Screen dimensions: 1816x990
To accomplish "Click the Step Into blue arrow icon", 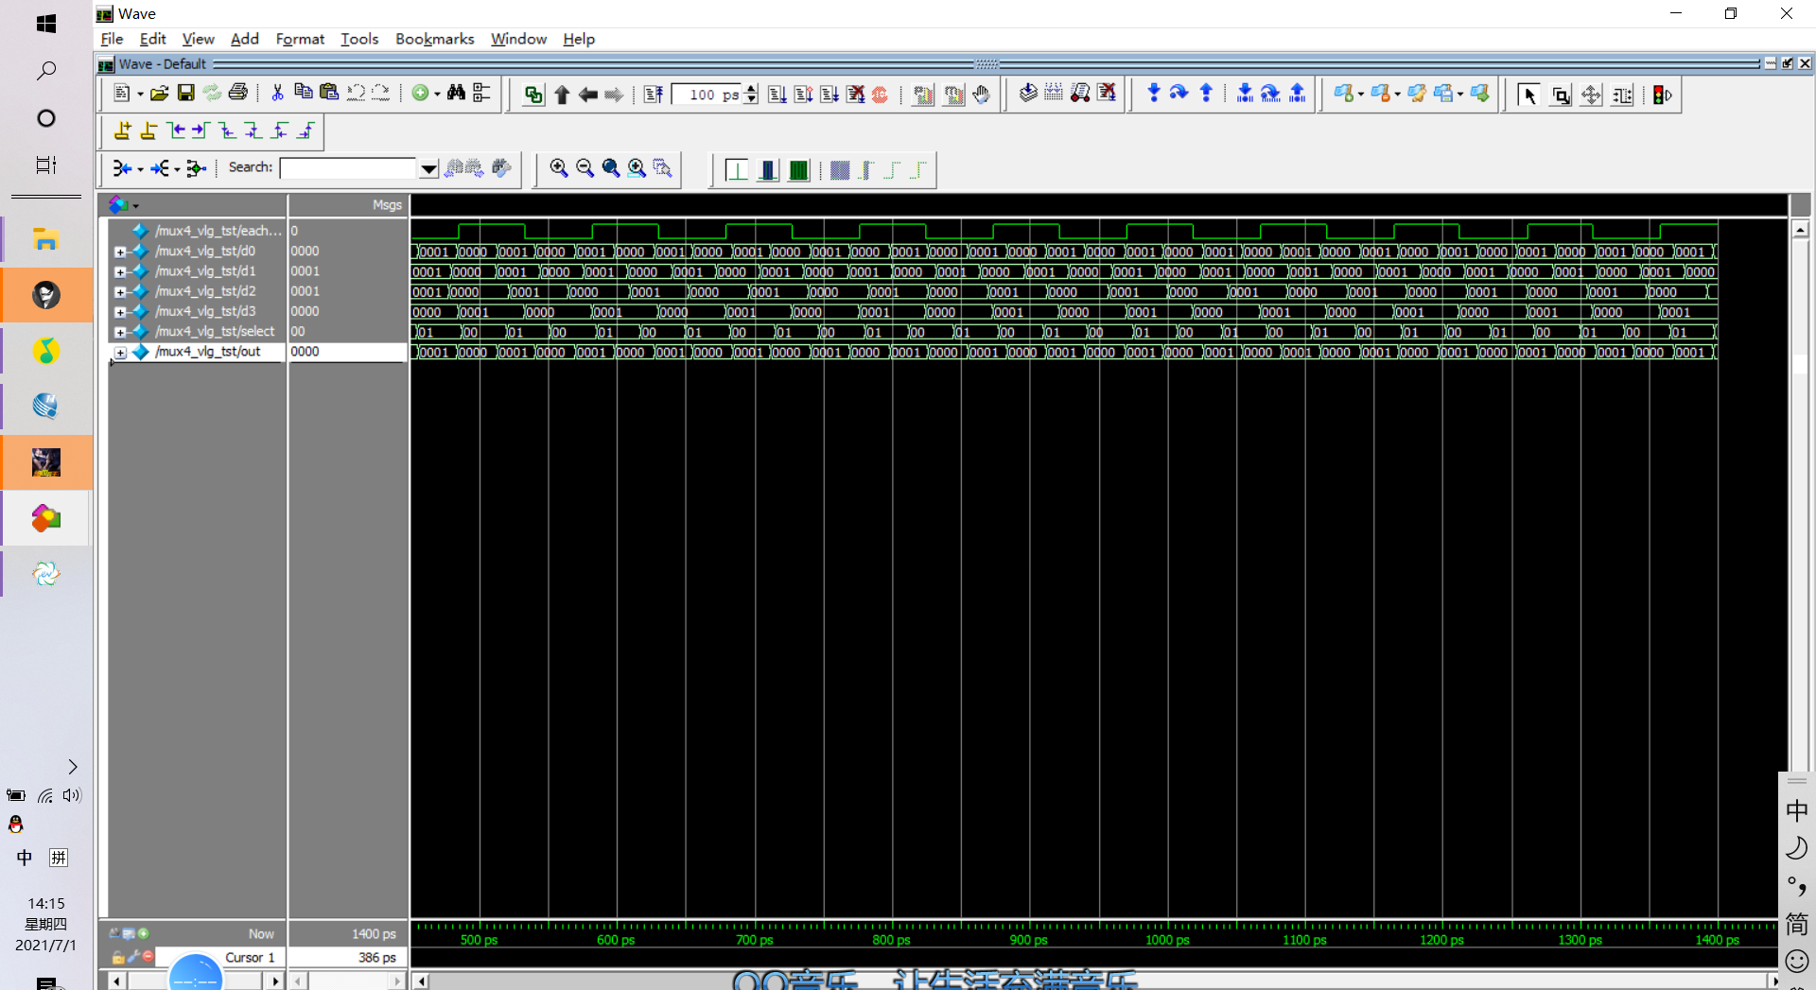I will pos(1153,94).
